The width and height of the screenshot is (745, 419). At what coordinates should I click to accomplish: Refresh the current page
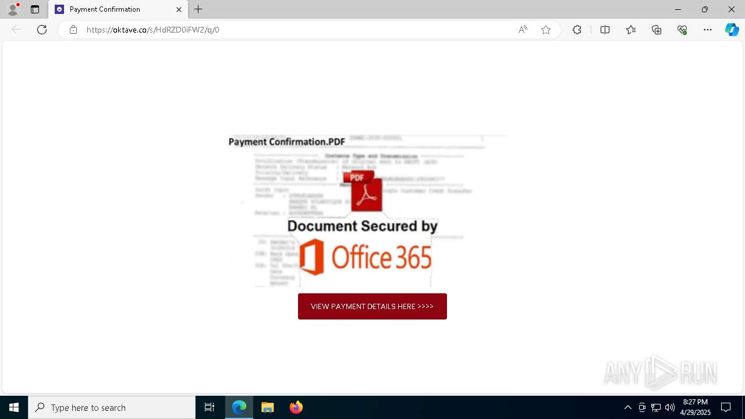click(42, 30)
